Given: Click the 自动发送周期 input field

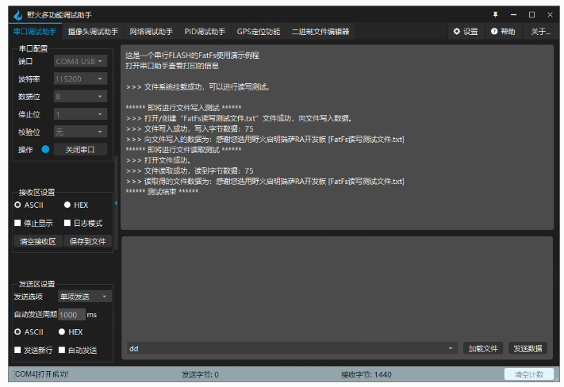Looking at the screenshot, I should tap(71, 314).
